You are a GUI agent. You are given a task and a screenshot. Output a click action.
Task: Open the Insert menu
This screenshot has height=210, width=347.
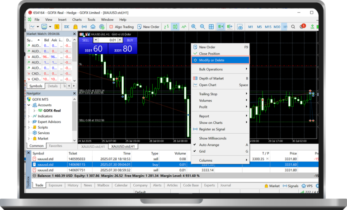[62, 20]
